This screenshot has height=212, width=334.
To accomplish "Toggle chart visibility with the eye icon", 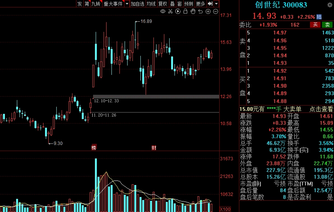I will point(163,12).
